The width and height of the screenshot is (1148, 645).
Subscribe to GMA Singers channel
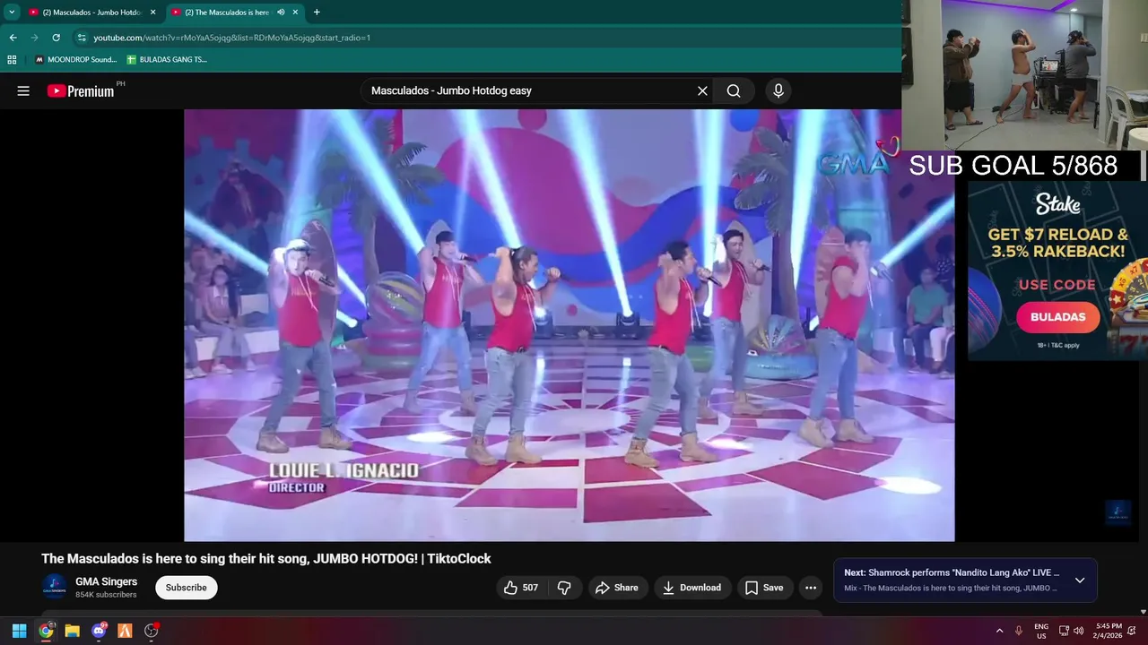(x=187, y=588)
